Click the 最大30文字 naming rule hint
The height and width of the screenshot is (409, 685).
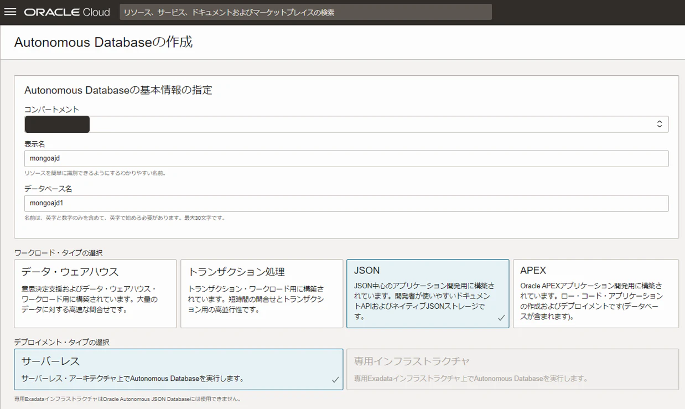pos(124,218)
